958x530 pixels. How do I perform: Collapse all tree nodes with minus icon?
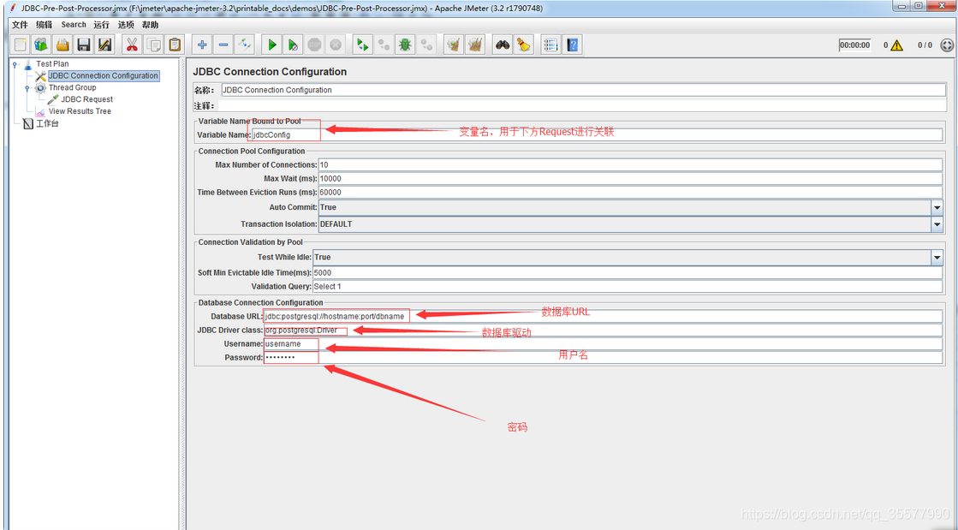click(223, 45)
